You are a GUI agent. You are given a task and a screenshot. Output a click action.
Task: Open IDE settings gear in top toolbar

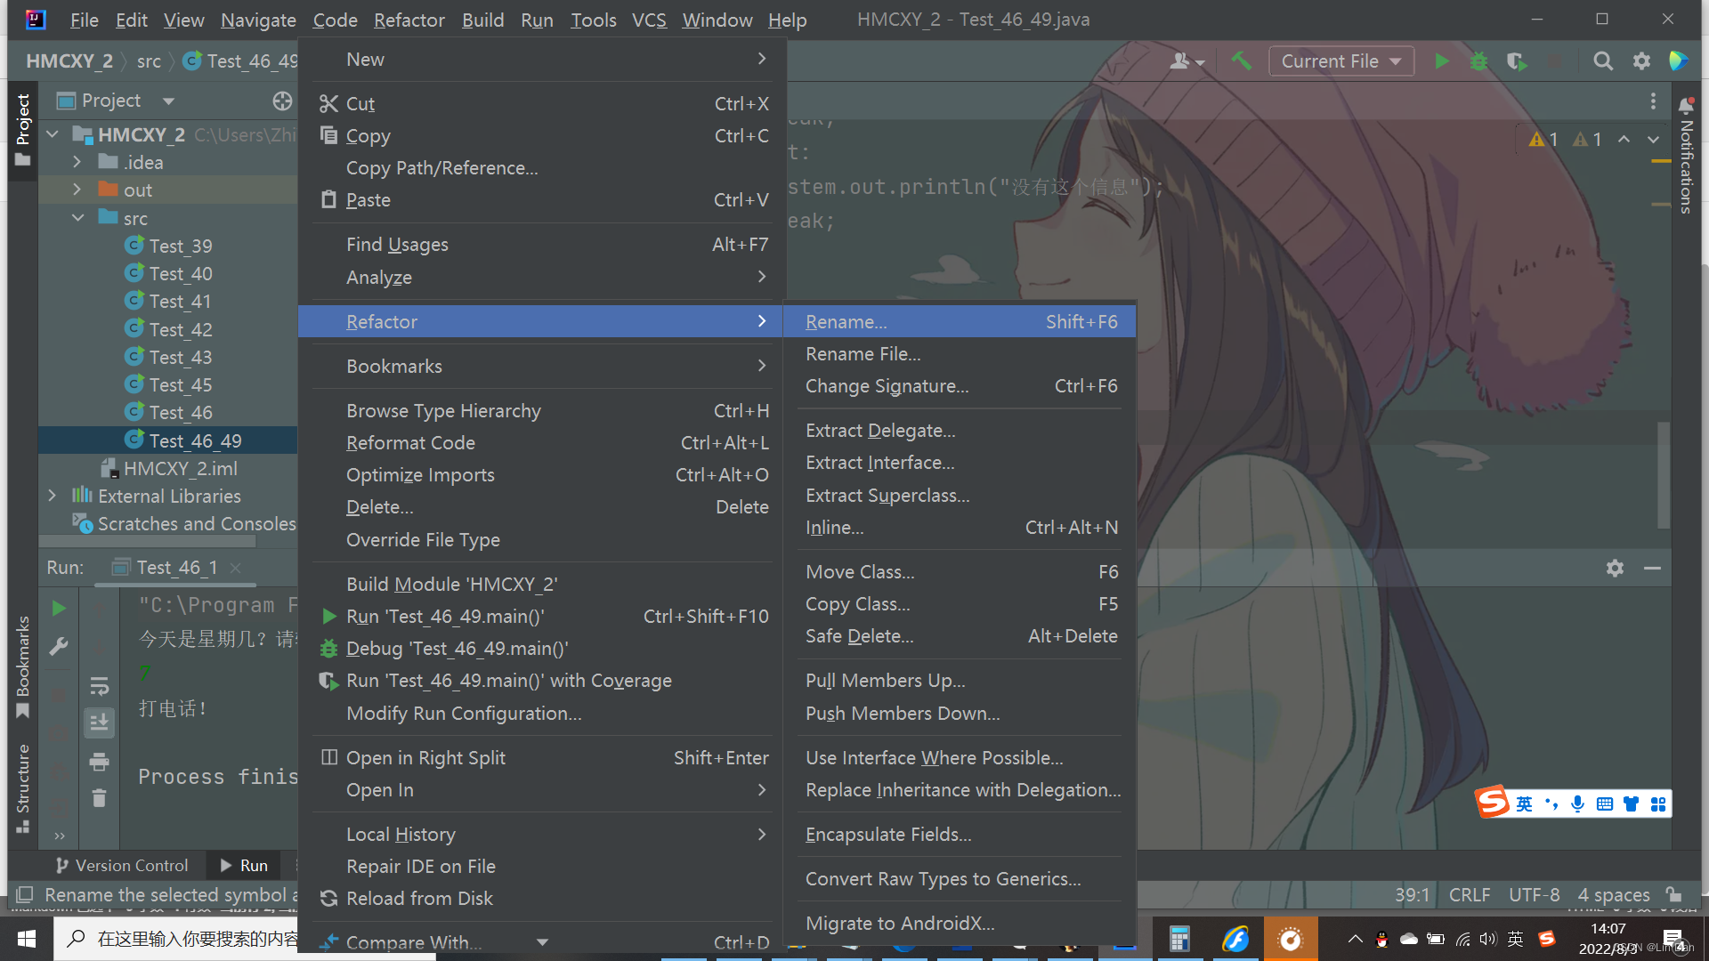(x=1641, y=61)
